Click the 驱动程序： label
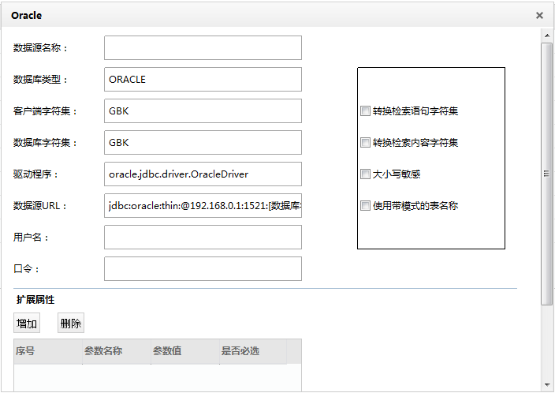The width and height of the screenshot is (555, 393). pos(35,174)
